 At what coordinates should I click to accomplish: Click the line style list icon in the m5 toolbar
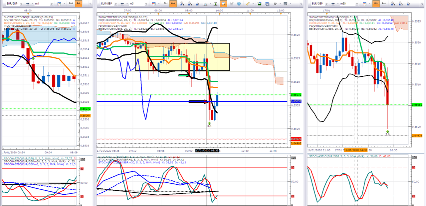pos(285,4)
